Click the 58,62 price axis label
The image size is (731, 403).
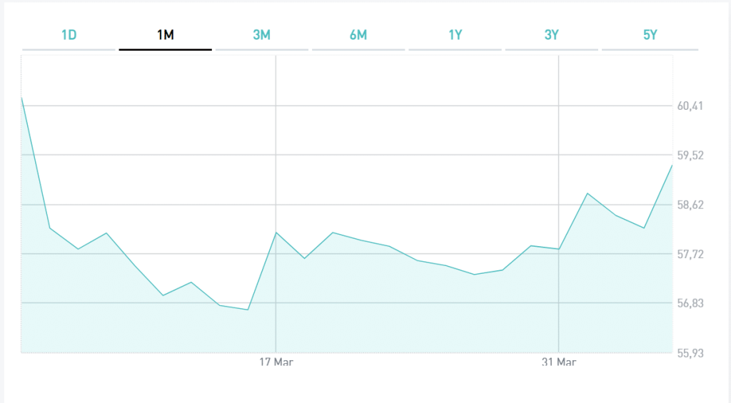[x=690, y=205]
